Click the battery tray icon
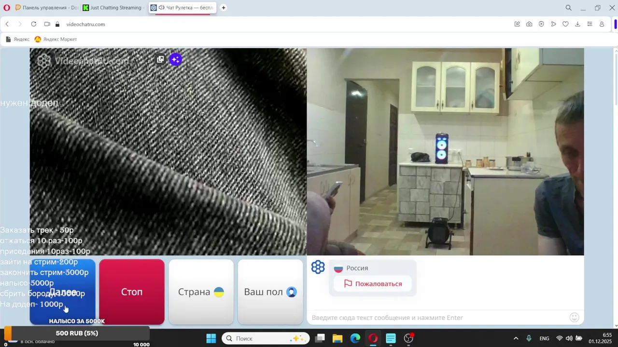Viewport: 618px width, 347px height. coord(578,338)
